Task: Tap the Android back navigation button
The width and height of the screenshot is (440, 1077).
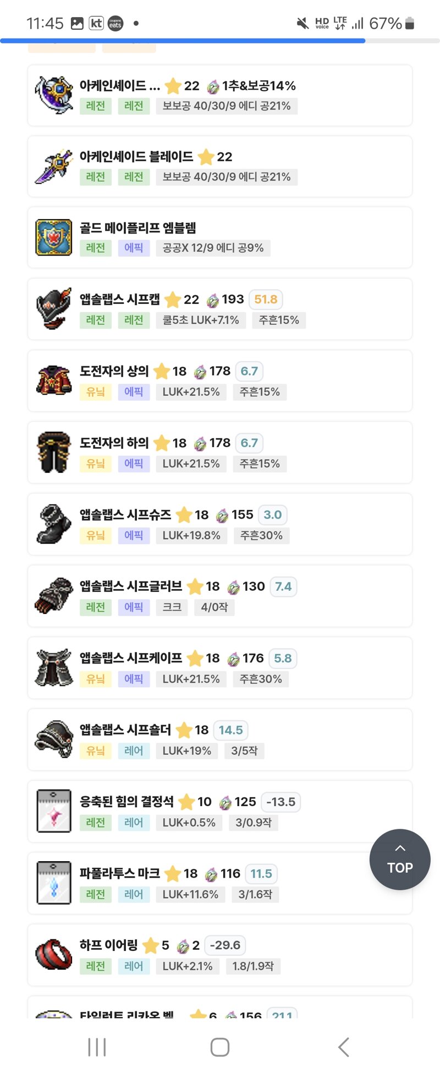Action: [344, 1047]
